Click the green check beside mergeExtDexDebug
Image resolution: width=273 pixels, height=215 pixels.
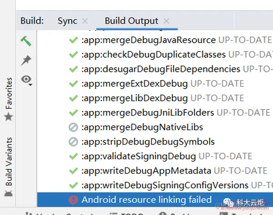(x=73, y=84)
